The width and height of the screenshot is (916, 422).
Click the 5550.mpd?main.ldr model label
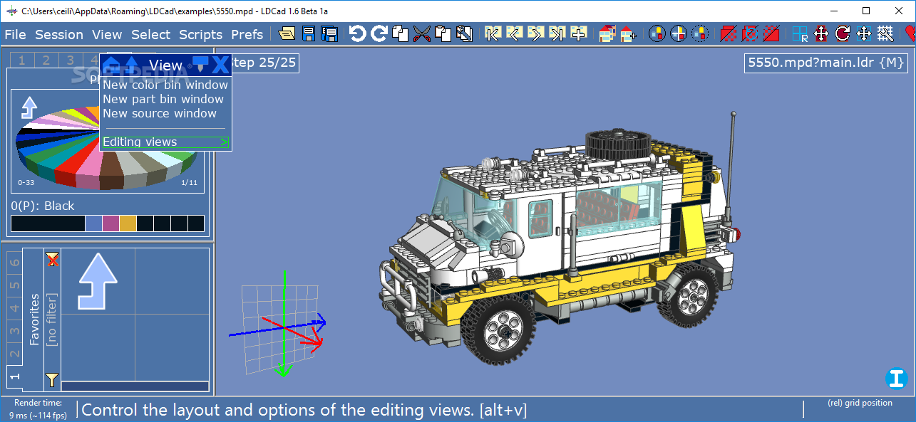click(x=827, y=63)
